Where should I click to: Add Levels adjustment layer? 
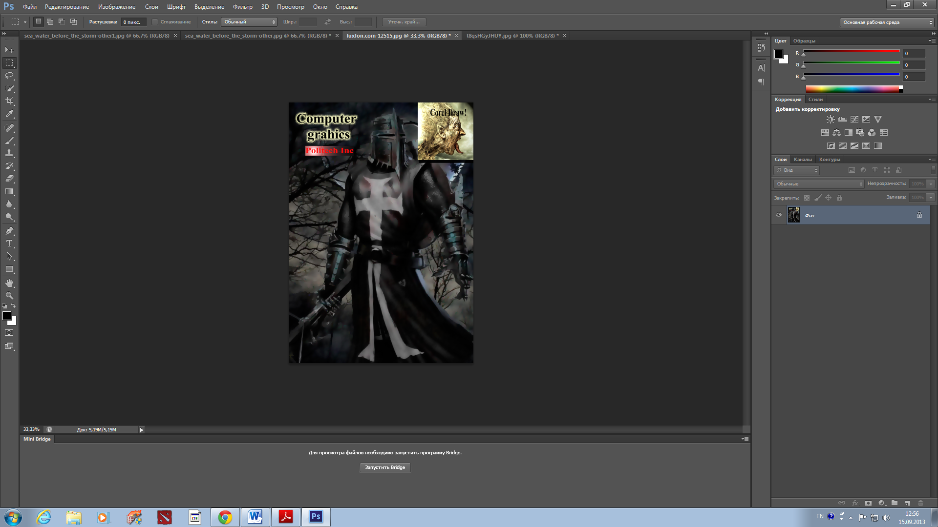tap(843, 119)
